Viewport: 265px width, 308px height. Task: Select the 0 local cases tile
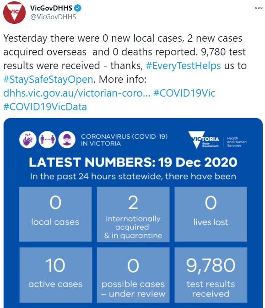55,214
